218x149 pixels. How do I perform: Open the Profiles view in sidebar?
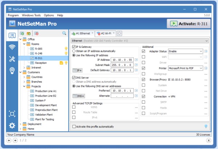tap(12, 36)
